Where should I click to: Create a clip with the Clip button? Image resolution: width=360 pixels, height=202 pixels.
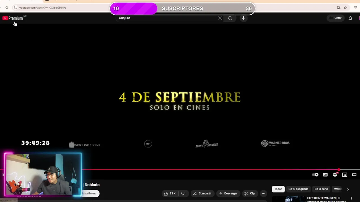[x=250, y=193]
